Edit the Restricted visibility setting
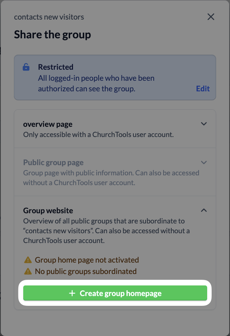This screenshot has height=336, width=230. coord(203,88)
